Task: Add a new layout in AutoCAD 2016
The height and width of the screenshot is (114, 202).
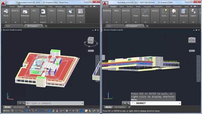Action: click(x=28, y=107)
